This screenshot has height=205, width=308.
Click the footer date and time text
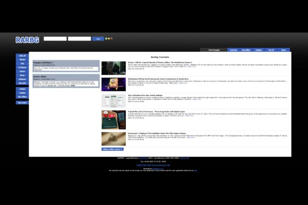tap(153, 162)
